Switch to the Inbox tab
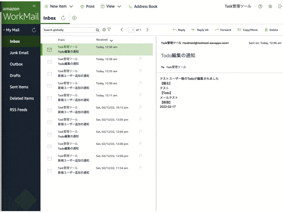Screen dimensions: 283x212 (50, 18)
